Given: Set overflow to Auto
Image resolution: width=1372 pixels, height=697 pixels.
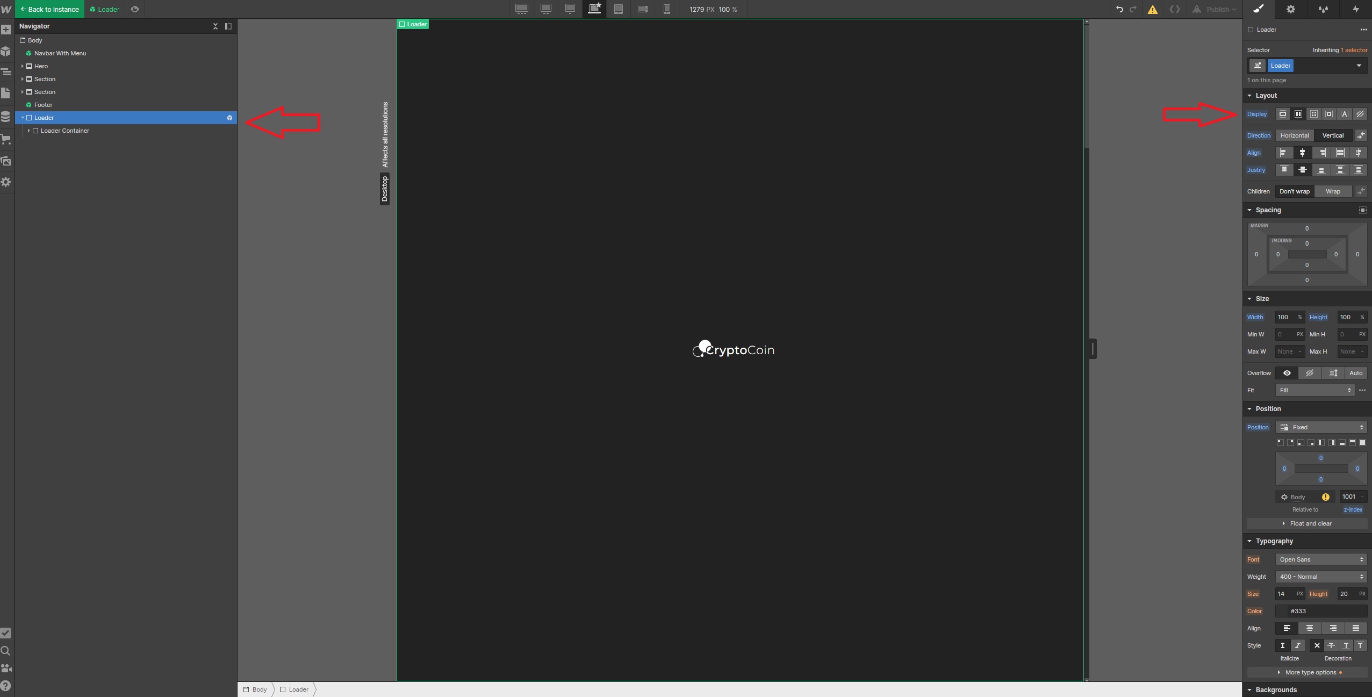Looking at the screenshot, I should click(x=1356, y=373).
